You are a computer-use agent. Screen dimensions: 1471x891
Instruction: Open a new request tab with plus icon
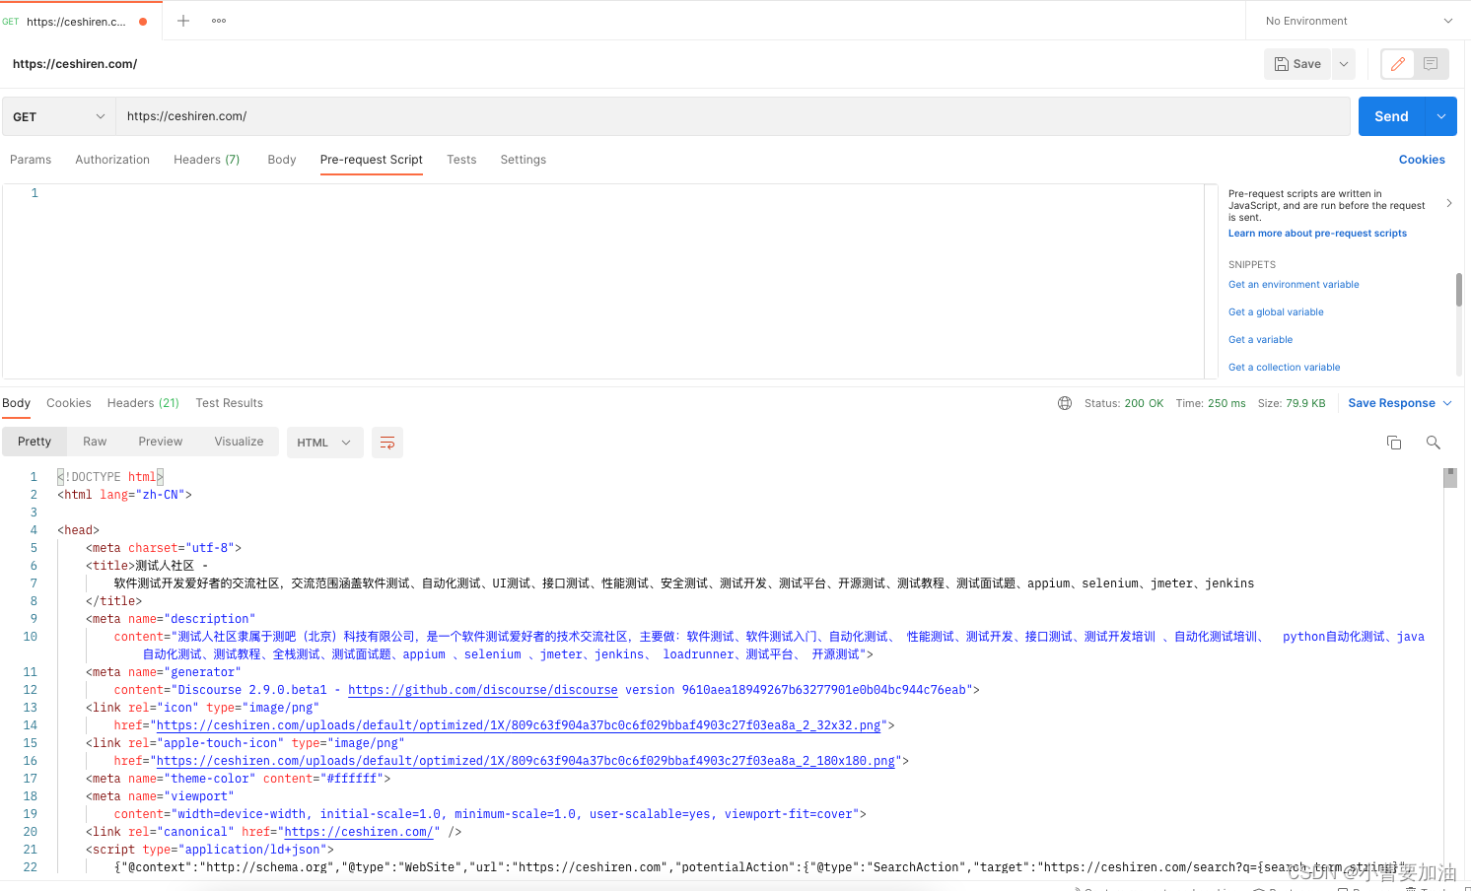pos(183,21)
